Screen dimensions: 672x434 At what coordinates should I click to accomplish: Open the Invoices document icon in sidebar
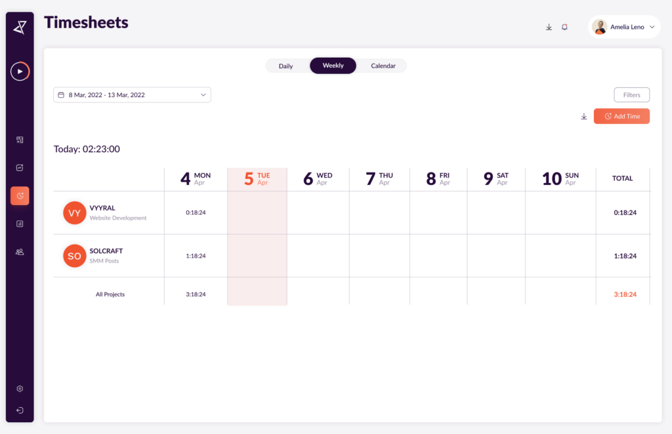tap(20, 223)
